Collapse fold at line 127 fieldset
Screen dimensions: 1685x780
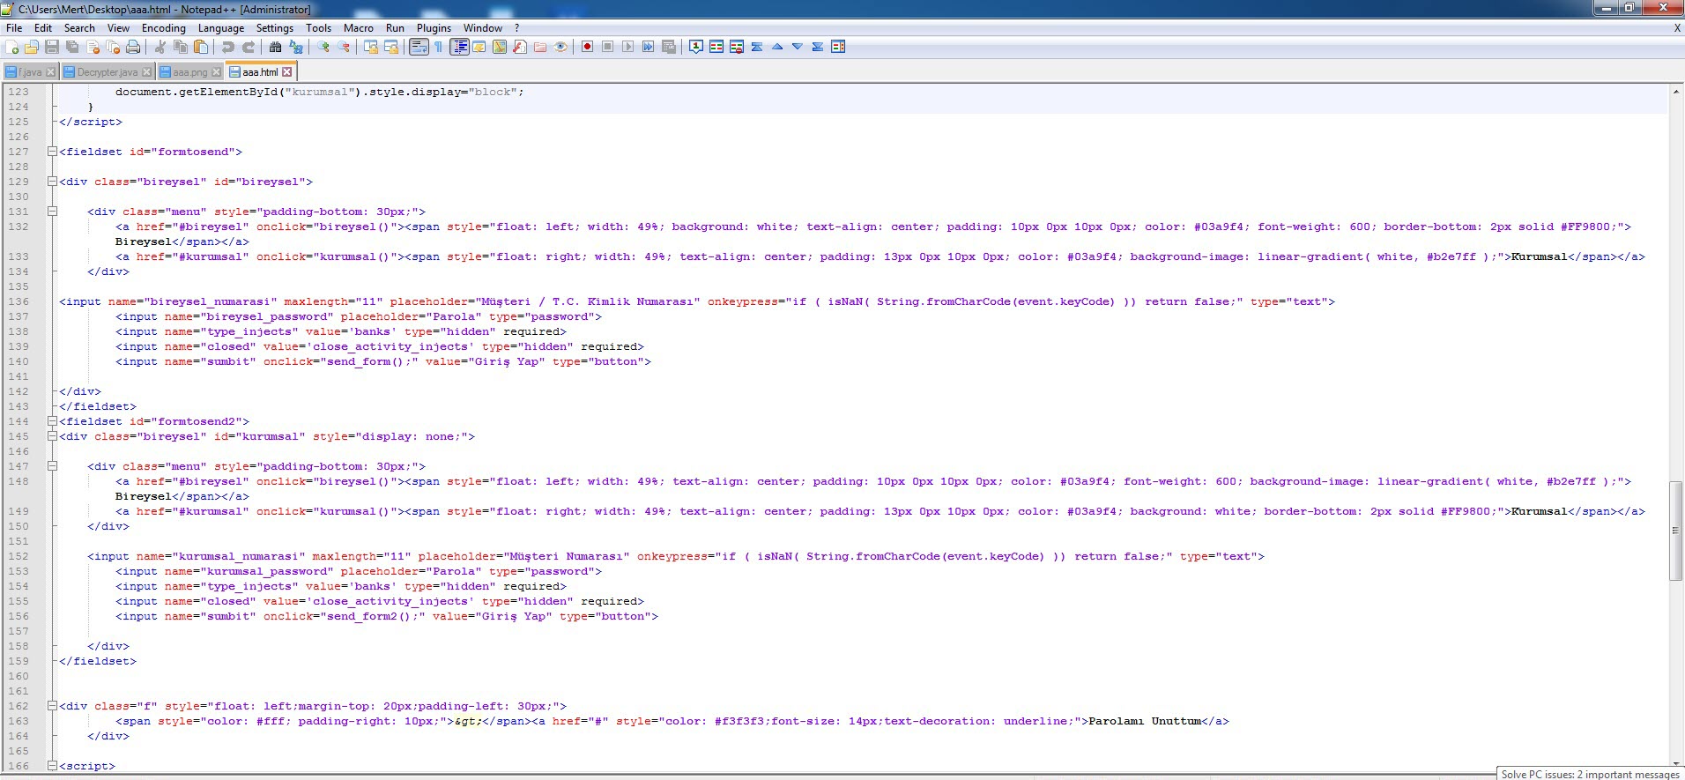52,152
